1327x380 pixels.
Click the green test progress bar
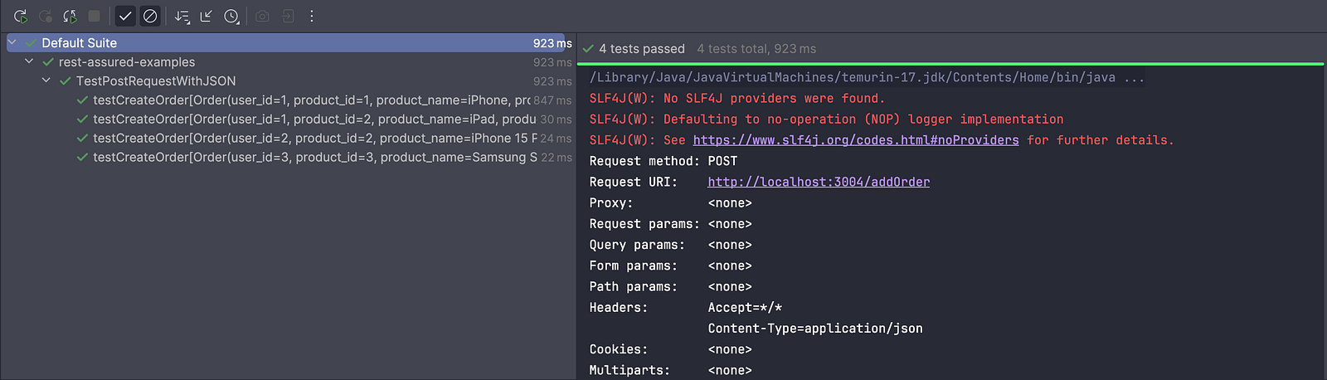950,63
